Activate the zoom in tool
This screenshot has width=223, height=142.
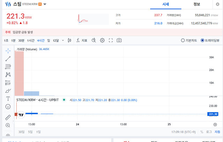pyautogui.click(x=8, y=125)
